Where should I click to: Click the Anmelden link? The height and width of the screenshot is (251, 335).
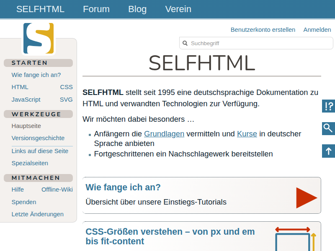[317, 30]
